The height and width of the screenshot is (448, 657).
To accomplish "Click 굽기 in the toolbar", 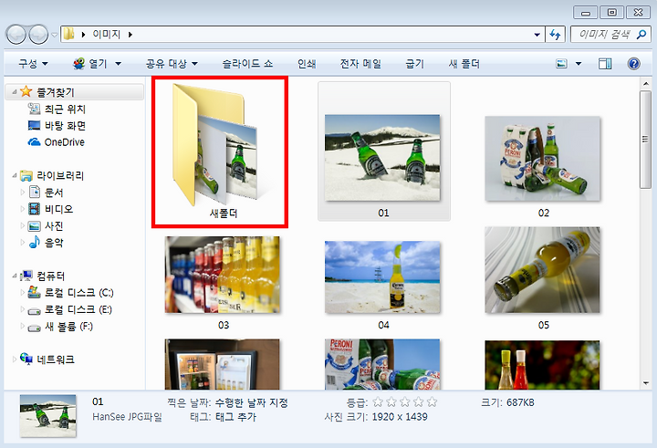I will coord(415,64).
